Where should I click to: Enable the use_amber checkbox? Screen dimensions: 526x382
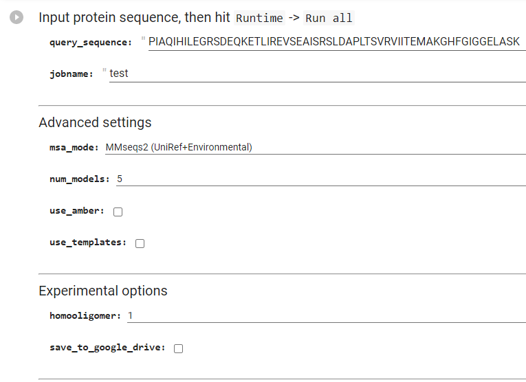point(118,212)
